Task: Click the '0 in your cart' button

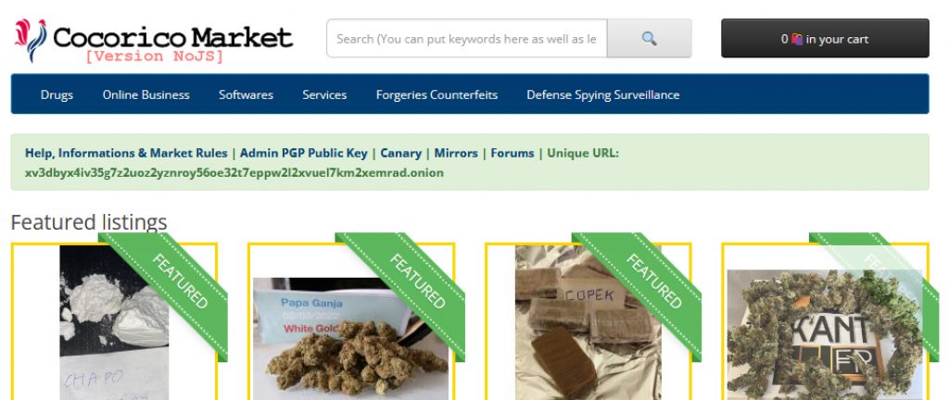Action: tap(825, 39)
